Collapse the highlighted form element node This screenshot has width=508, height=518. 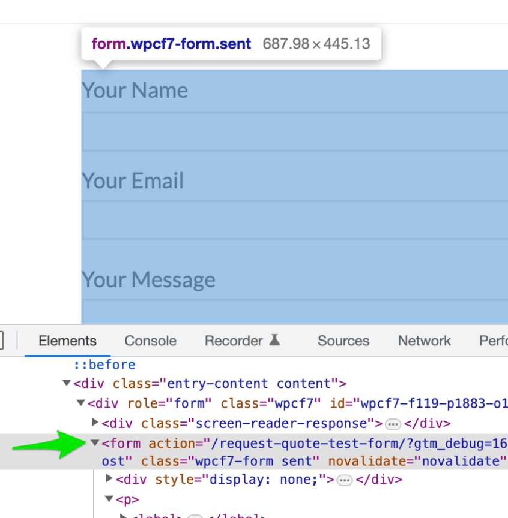coord(95,443)
